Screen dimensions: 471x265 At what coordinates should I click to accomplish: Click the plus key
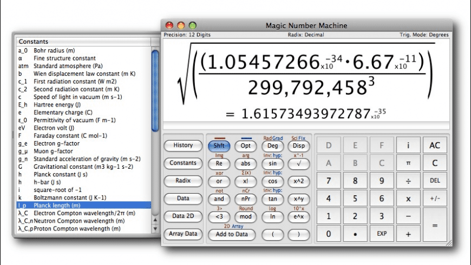pos(408,234)
